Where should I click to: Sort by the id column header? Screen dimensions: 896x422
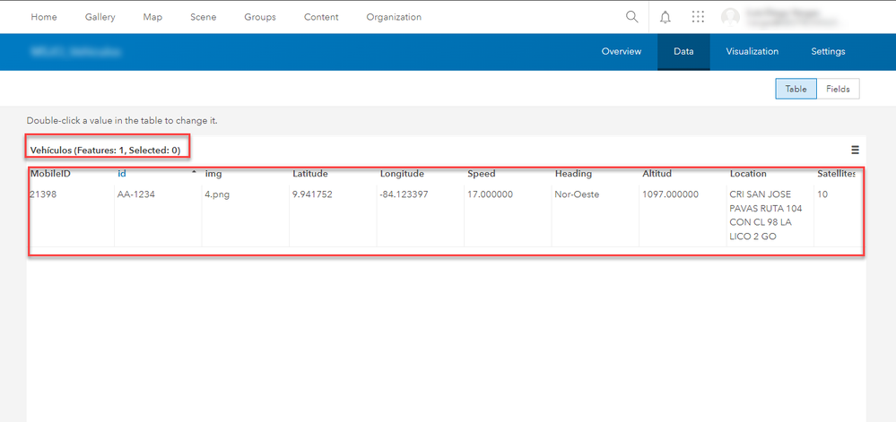click(122, 174)
